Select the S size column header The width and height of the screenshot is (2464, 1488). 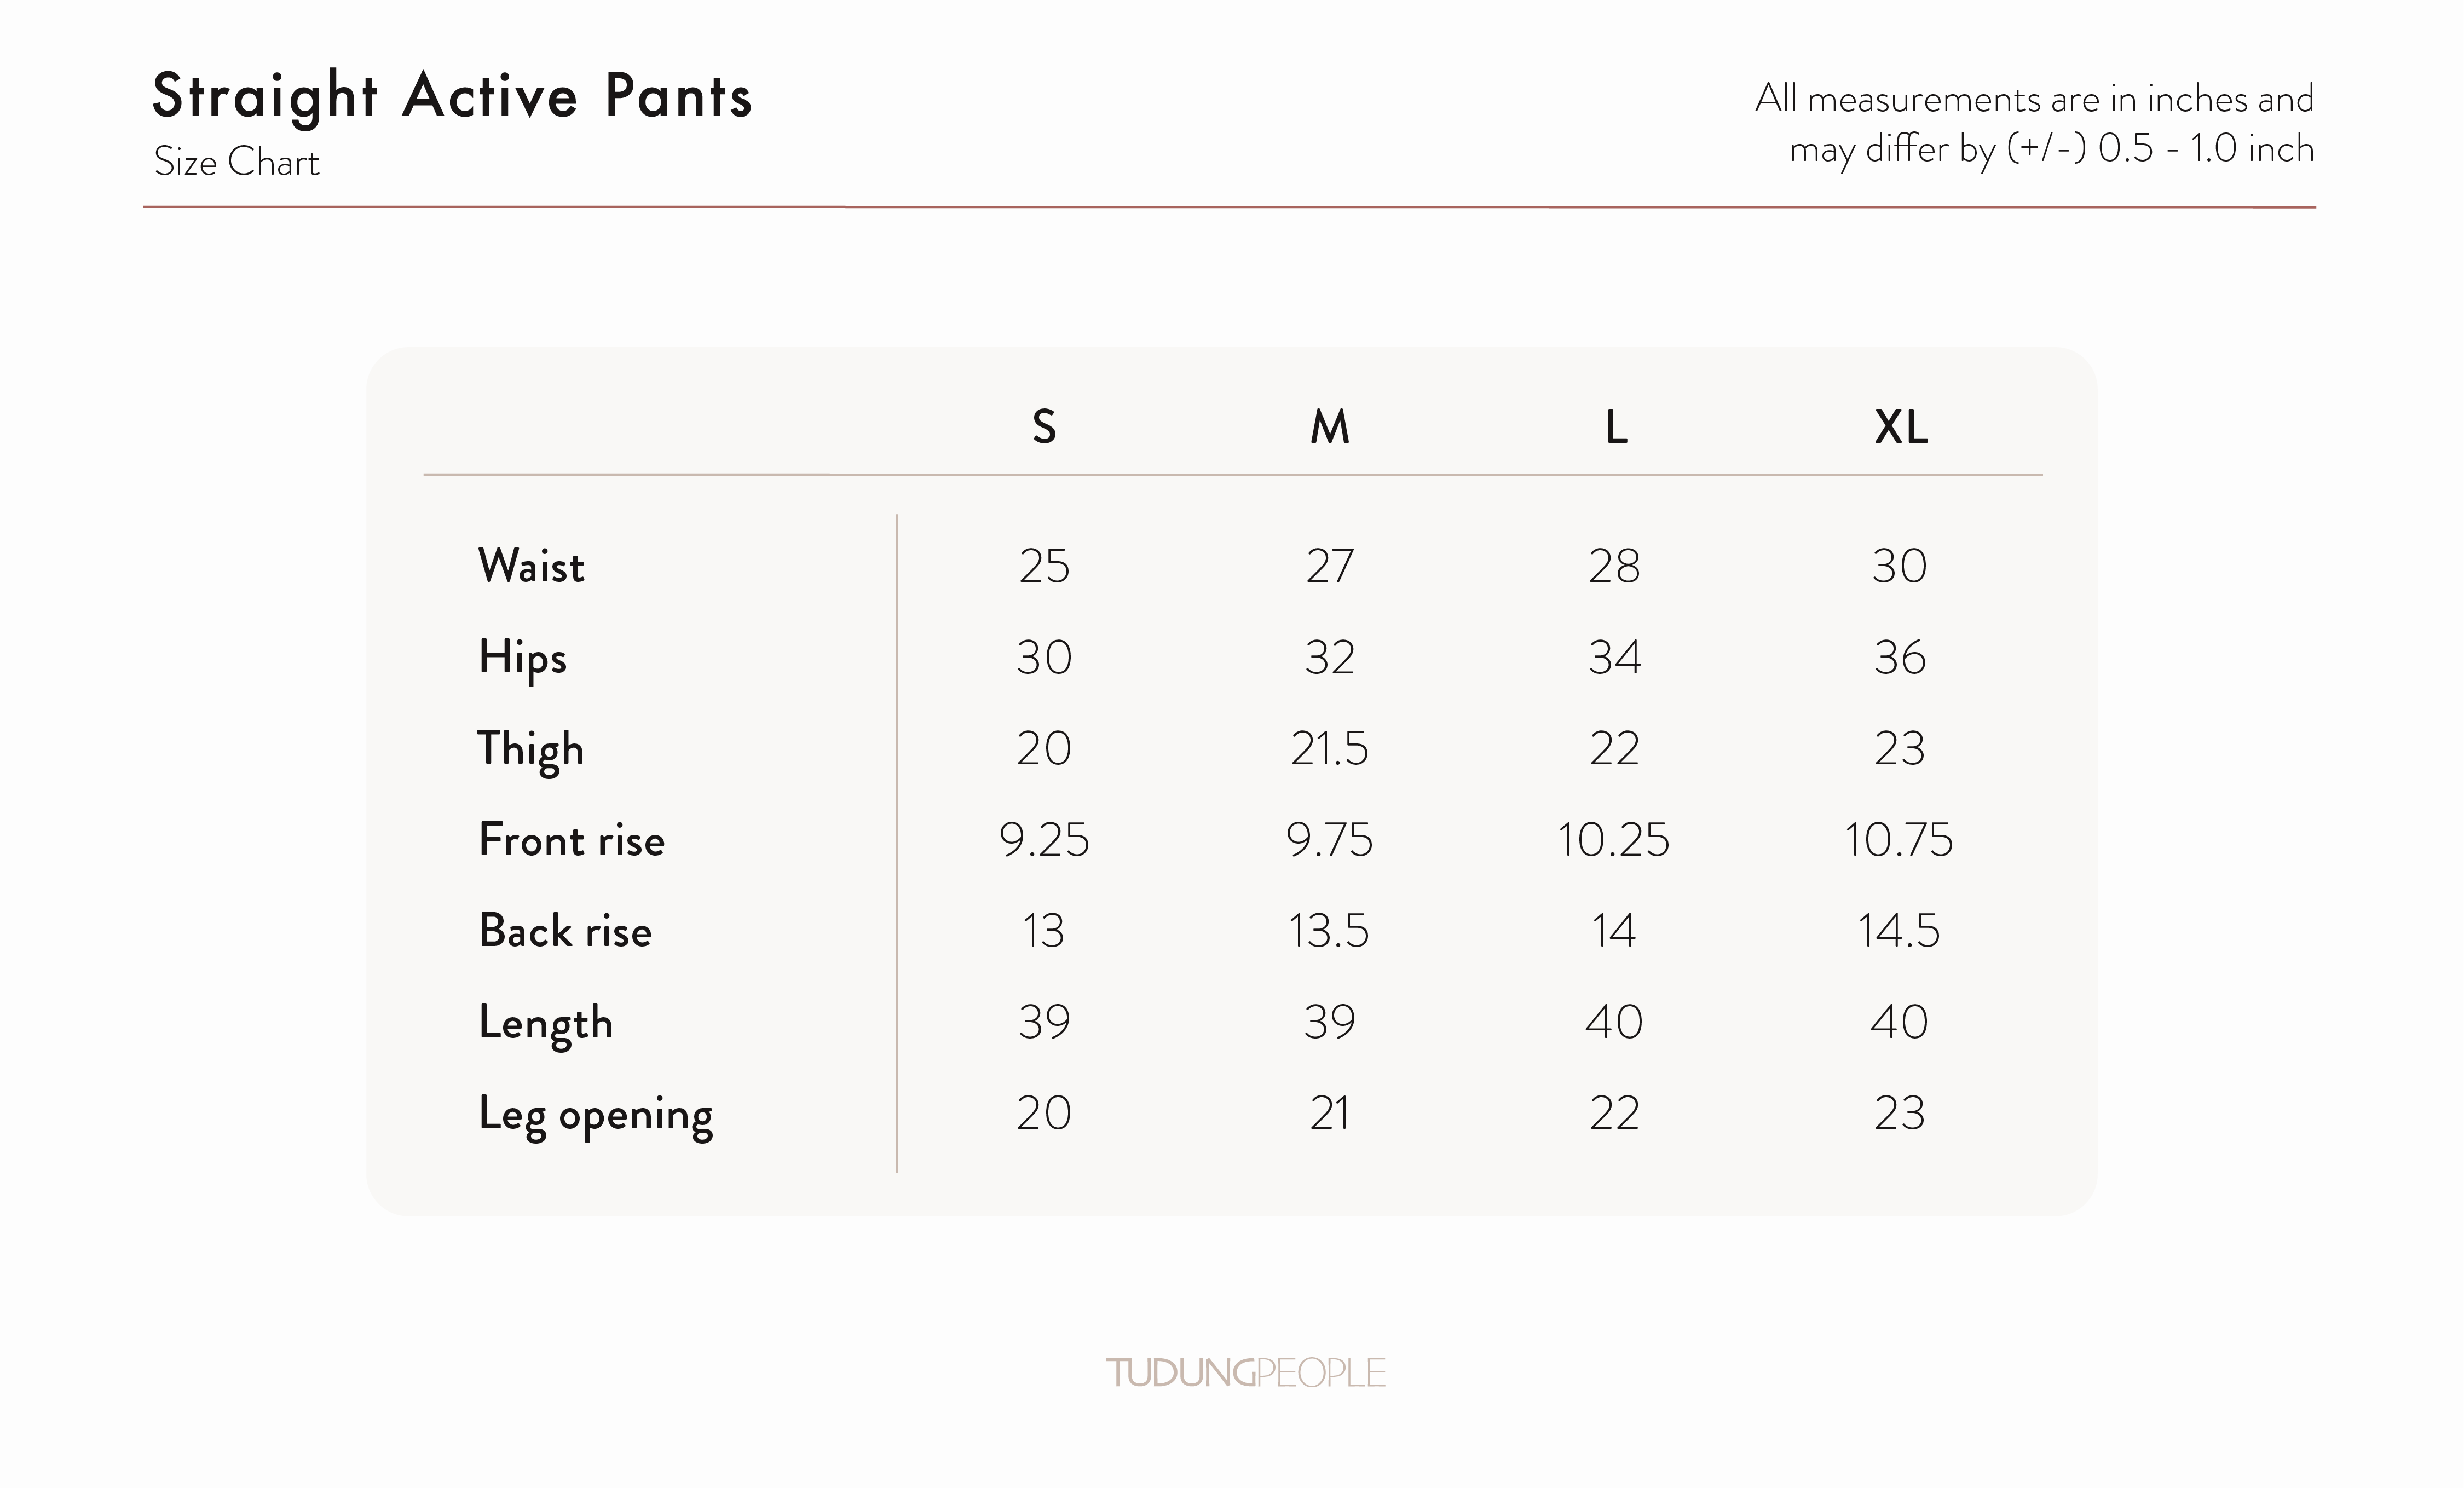[1044, 427]
